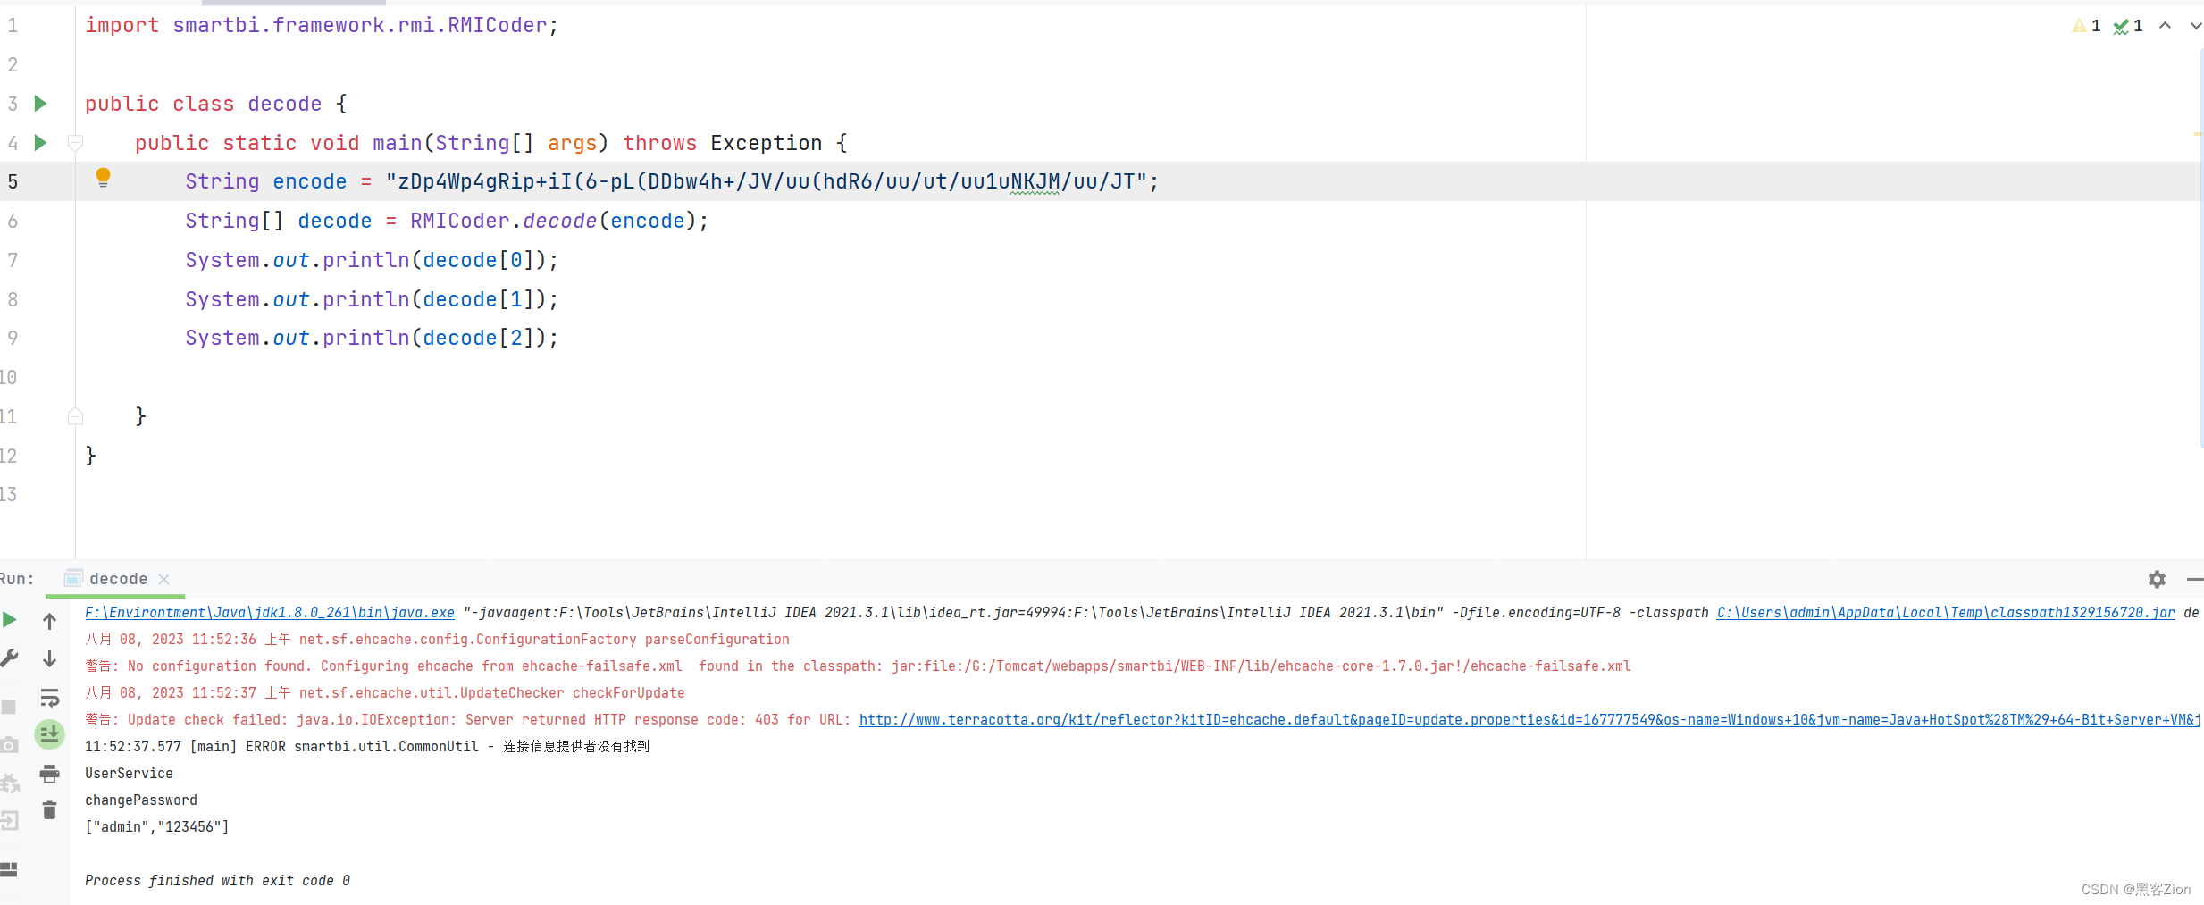Click 'changePassword' console output line
This screenshot has height=905, width=2204.
coord(141,800)
